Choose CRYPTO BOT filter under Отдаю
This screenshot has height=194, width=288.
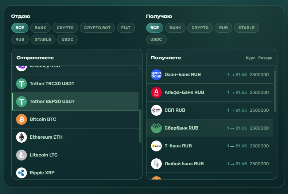pyautogui.click(x=97, y=28)
